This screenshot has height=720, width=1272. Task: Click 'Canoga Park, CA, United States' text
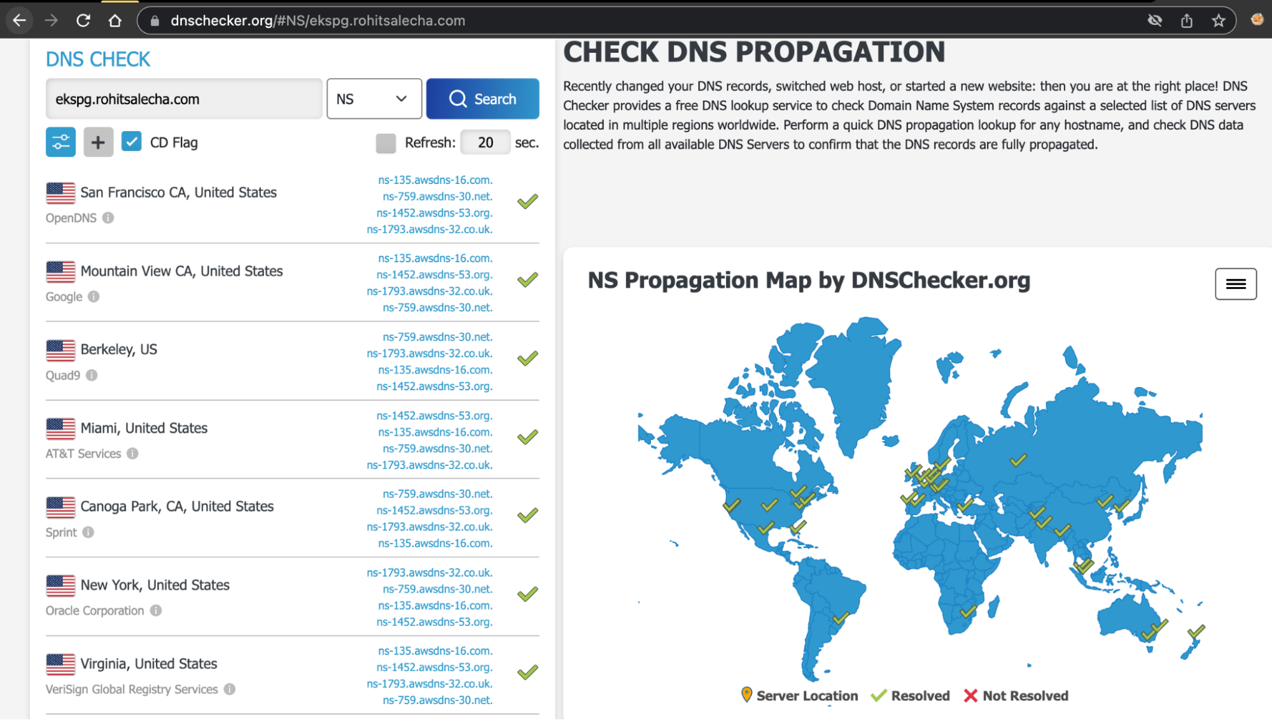coord(177,506)
